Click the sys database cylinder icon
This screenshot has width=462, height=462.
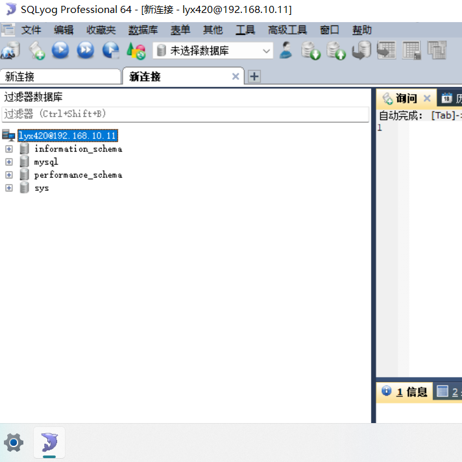click(x=25, y=188)
